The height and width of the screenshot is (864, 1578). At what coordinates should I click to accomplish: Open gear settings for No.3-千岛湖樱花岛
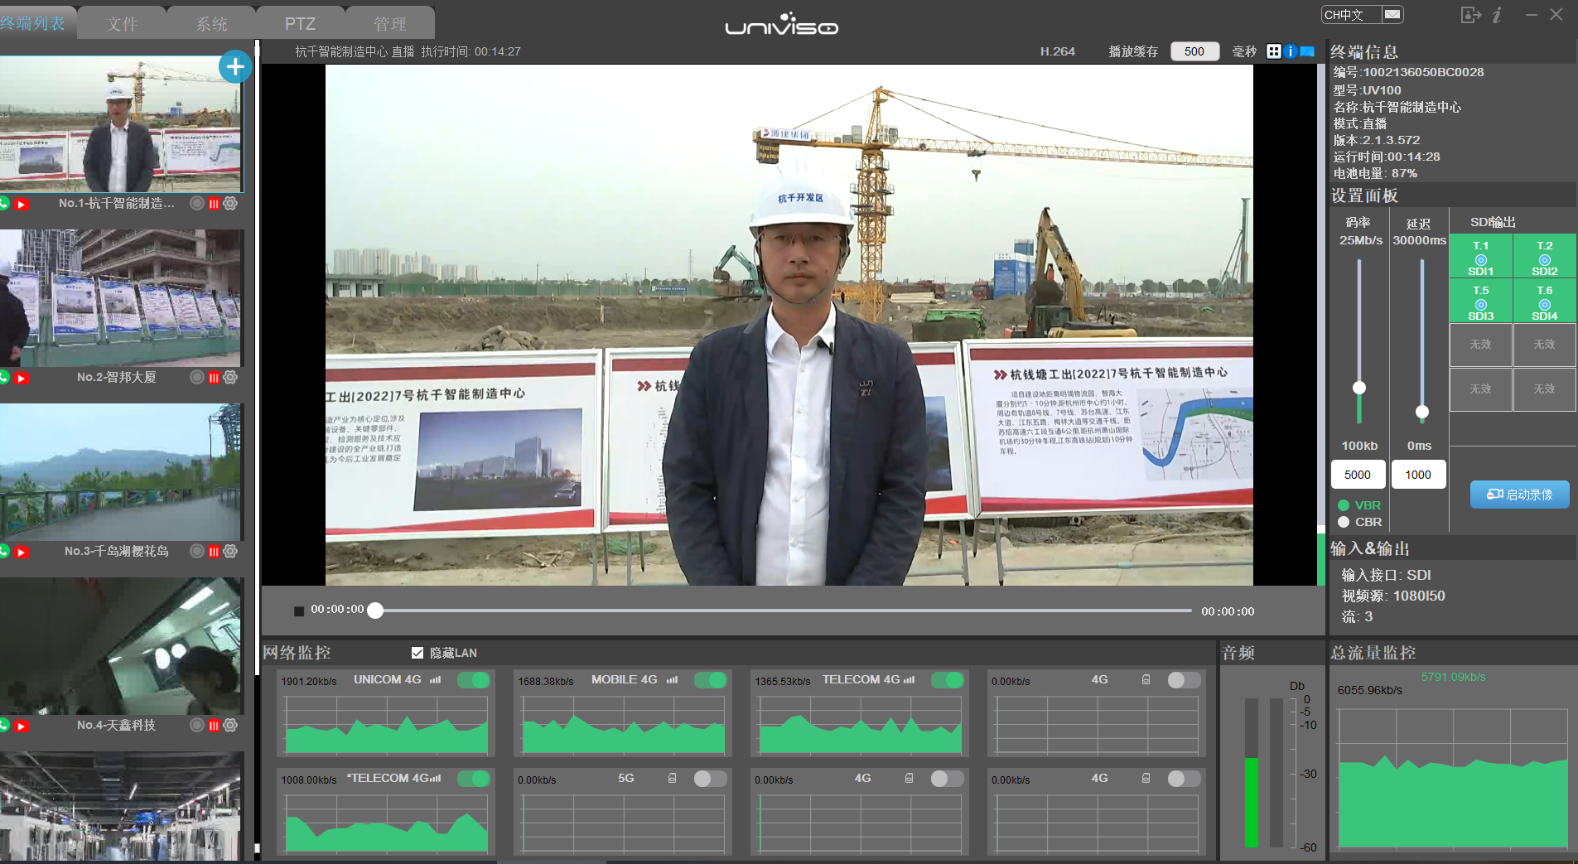[x=230, y=551]
